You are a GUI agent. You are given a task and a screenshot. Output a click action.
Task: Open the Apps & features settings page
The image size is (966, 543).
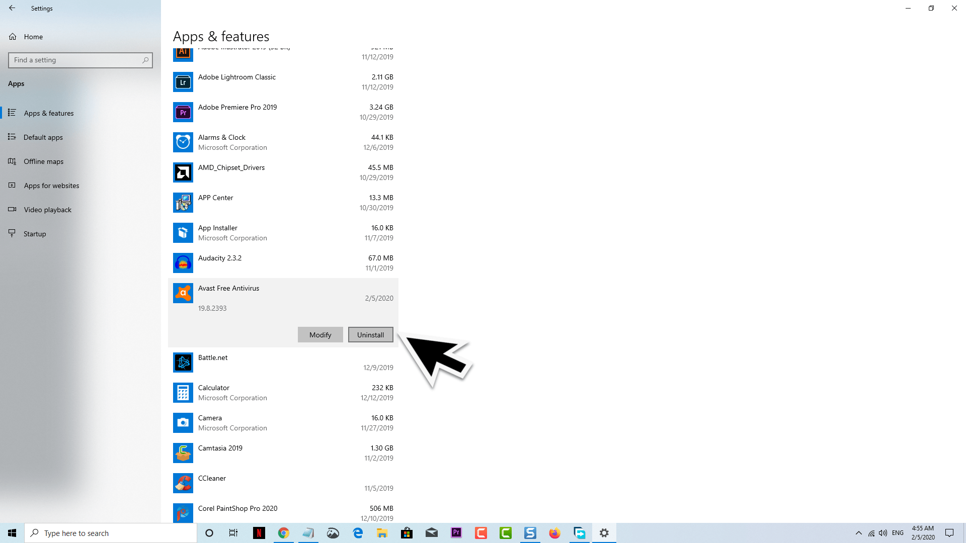coord(48,112)
